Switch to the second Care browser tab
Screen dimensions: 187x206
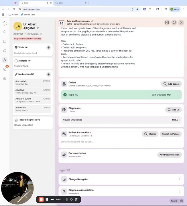pyautogui.click(x=71, y=3)
